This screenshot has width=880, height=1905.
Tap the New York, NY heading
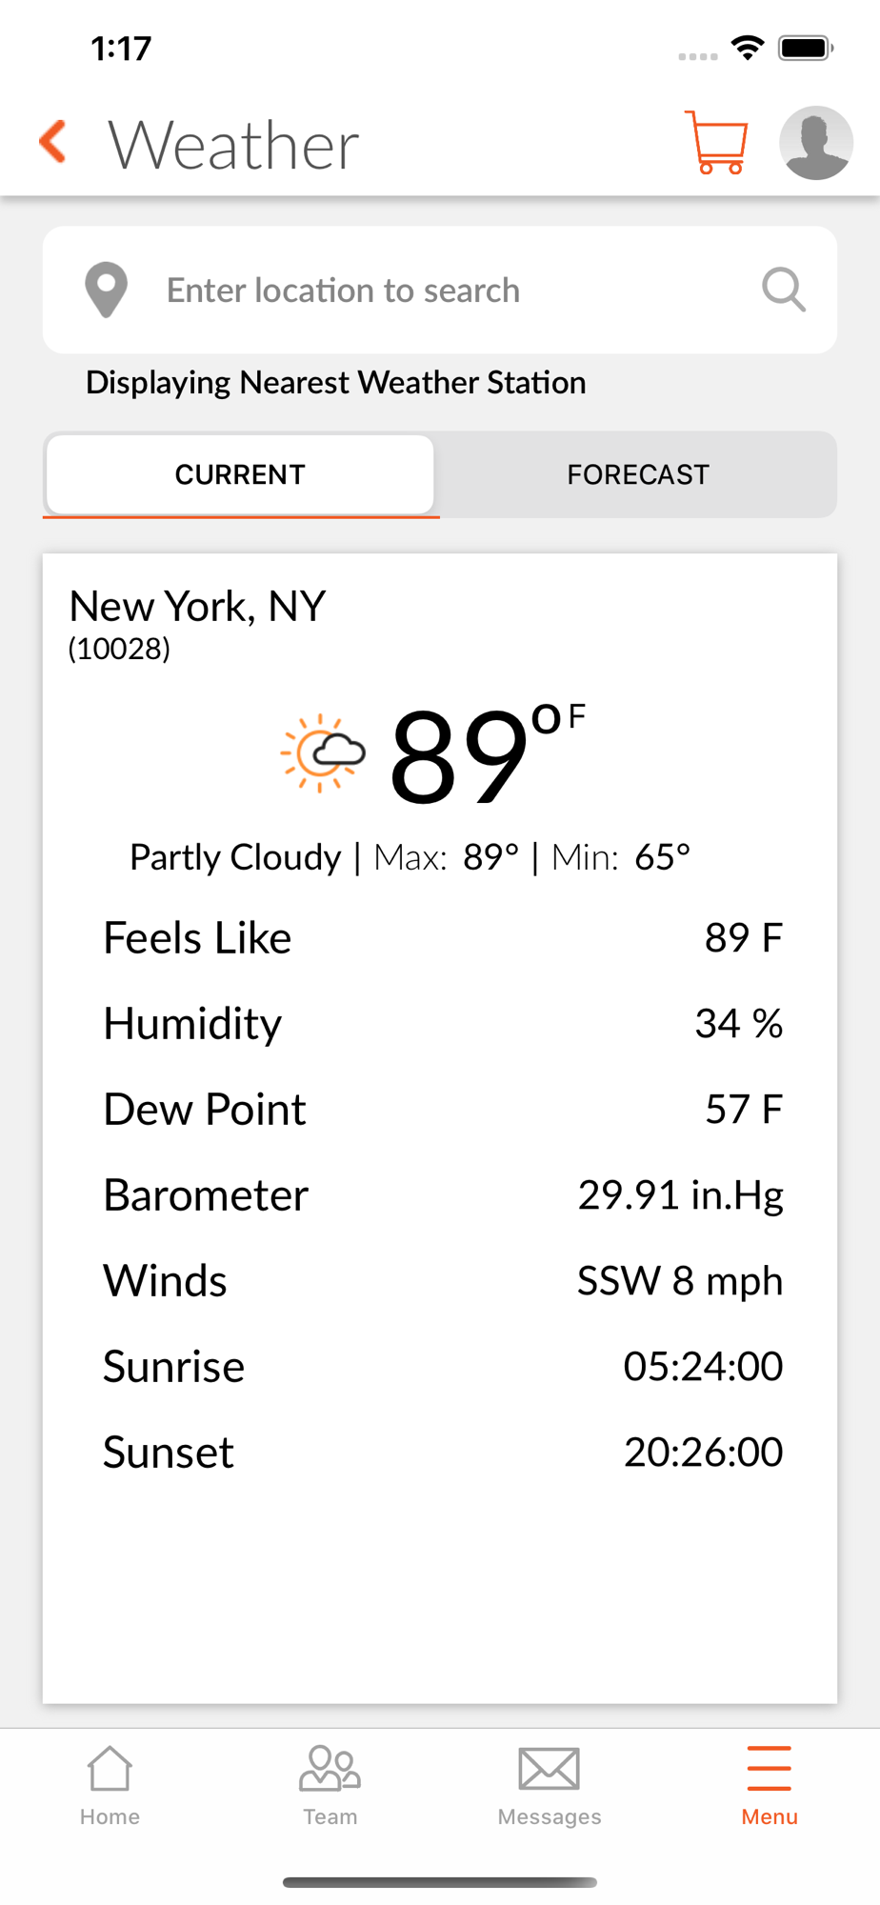[x=198, y=606]
